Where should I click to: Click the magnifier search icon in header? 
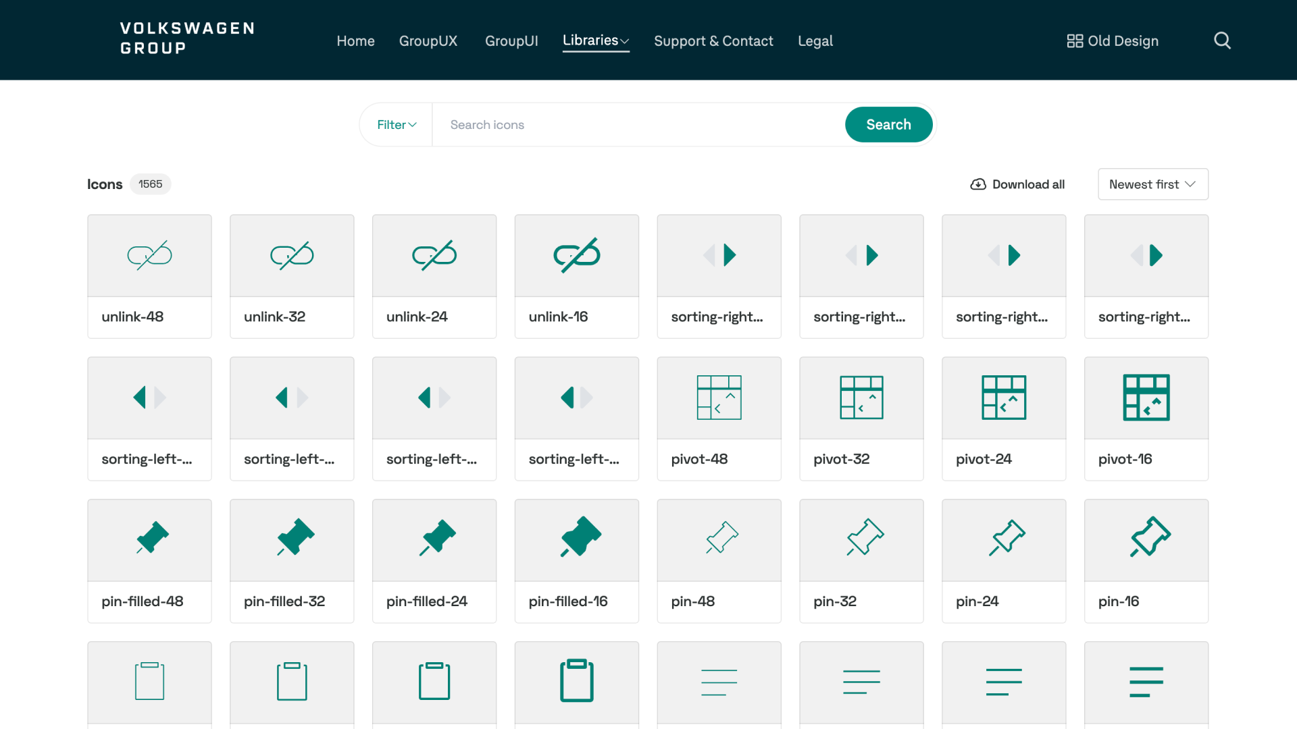pos(1222,40)
